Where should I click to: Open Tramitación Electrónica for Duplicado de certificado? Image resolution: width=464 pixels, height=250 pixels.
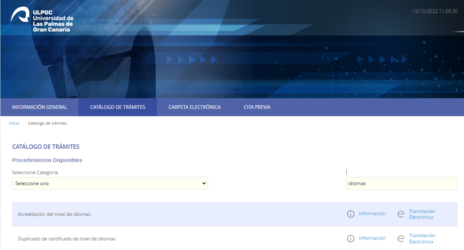(x=422, y=238)
